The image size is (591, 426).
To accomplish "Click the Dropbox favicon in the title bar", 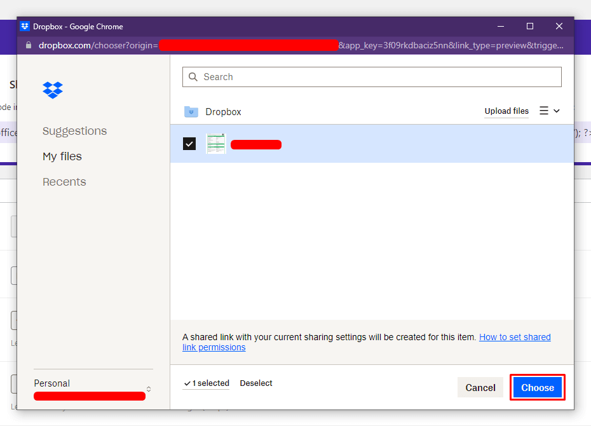I will coord(25,26).
